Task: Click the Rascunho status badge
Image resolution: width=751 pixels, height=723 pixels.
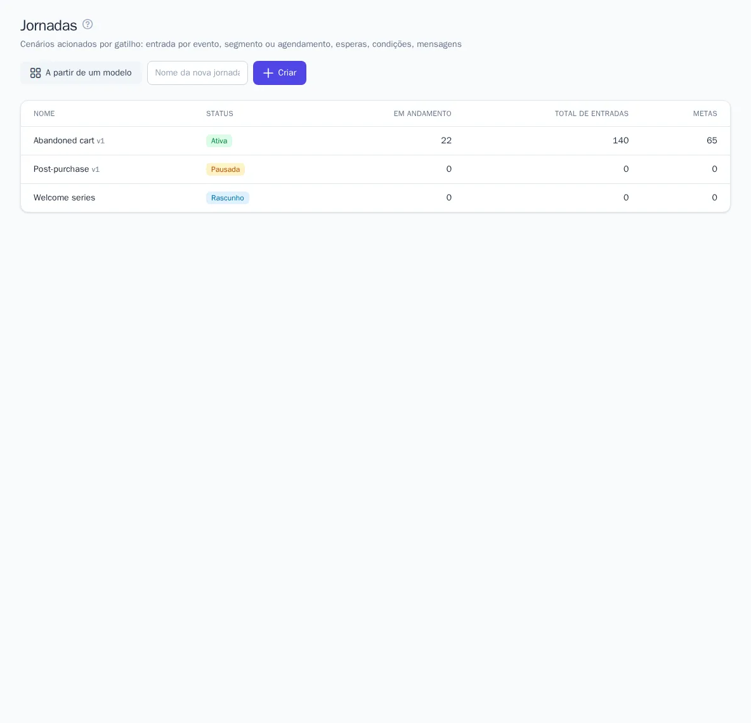Action: (228, 198)
